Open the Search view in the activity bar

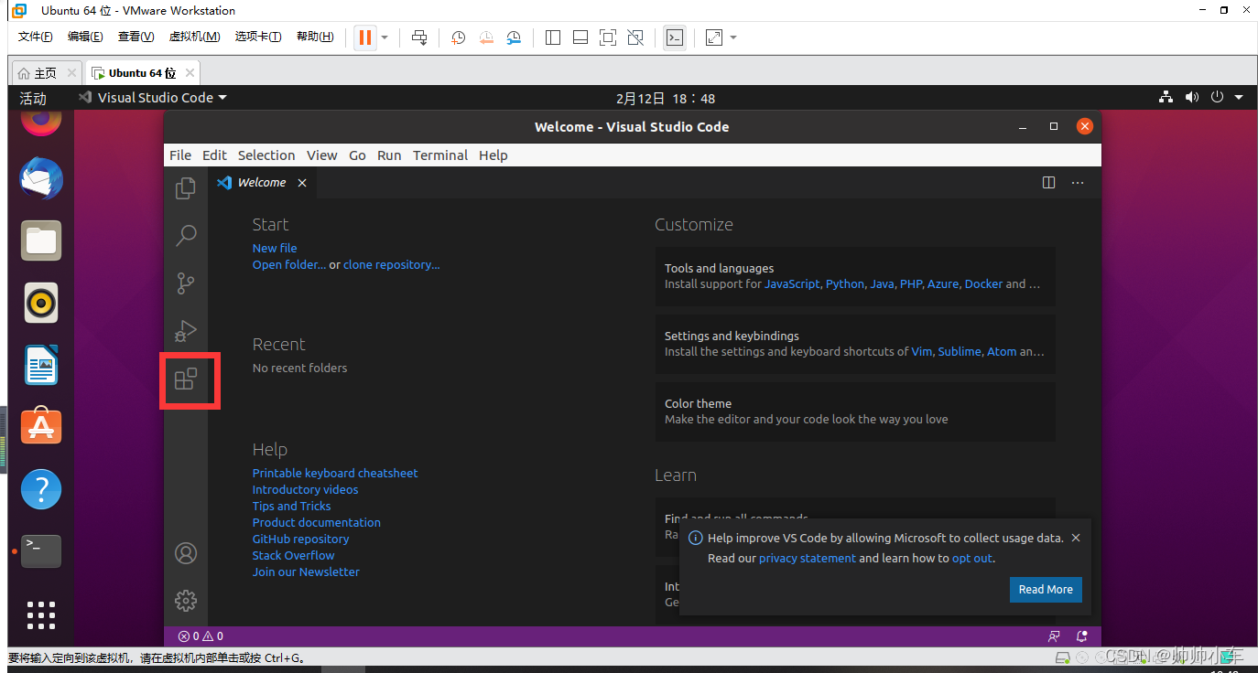[x=186, y=235]
